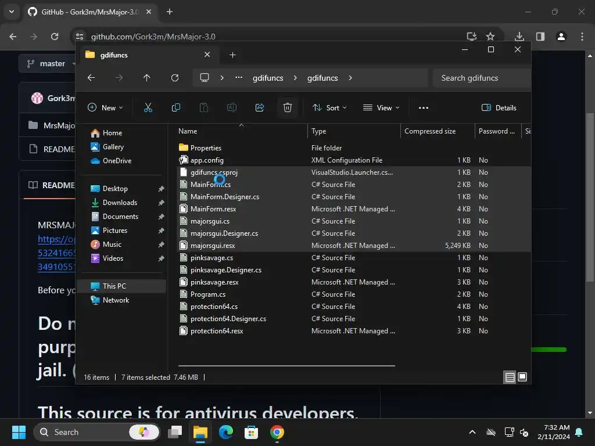Refresh the gdifuncs folder view
Image resolution: width=595 pixels, height=446 pixels.
coord(175,78)
